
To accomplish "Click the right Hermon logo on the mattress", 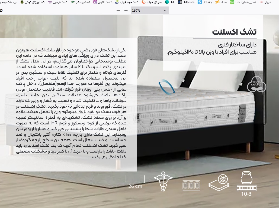I will (x=217, y=116).
